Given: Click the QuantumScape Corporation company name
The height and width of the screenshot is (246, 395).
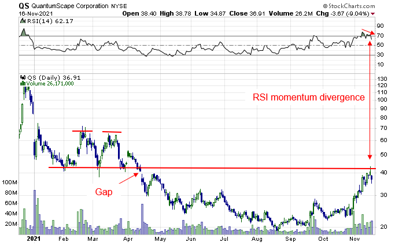Looking at the screenshot, I should click(70, 6).
